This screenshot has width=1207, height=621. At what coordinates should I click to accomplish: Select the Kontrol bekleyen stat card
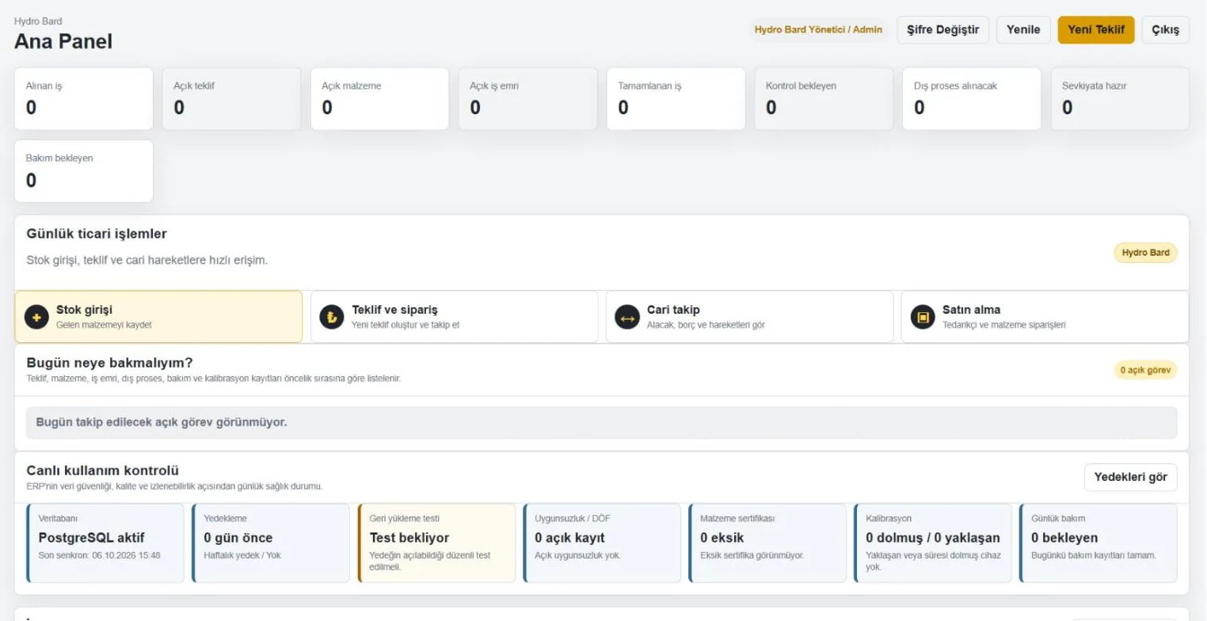(x=824, y=99)
